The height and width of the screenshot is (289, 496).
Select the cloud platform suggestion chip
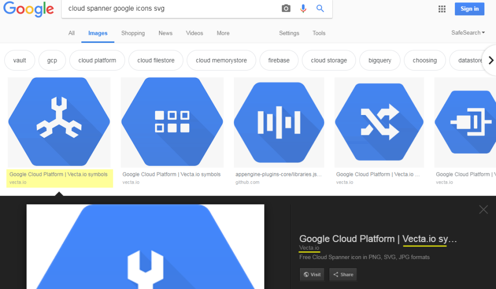97,60
